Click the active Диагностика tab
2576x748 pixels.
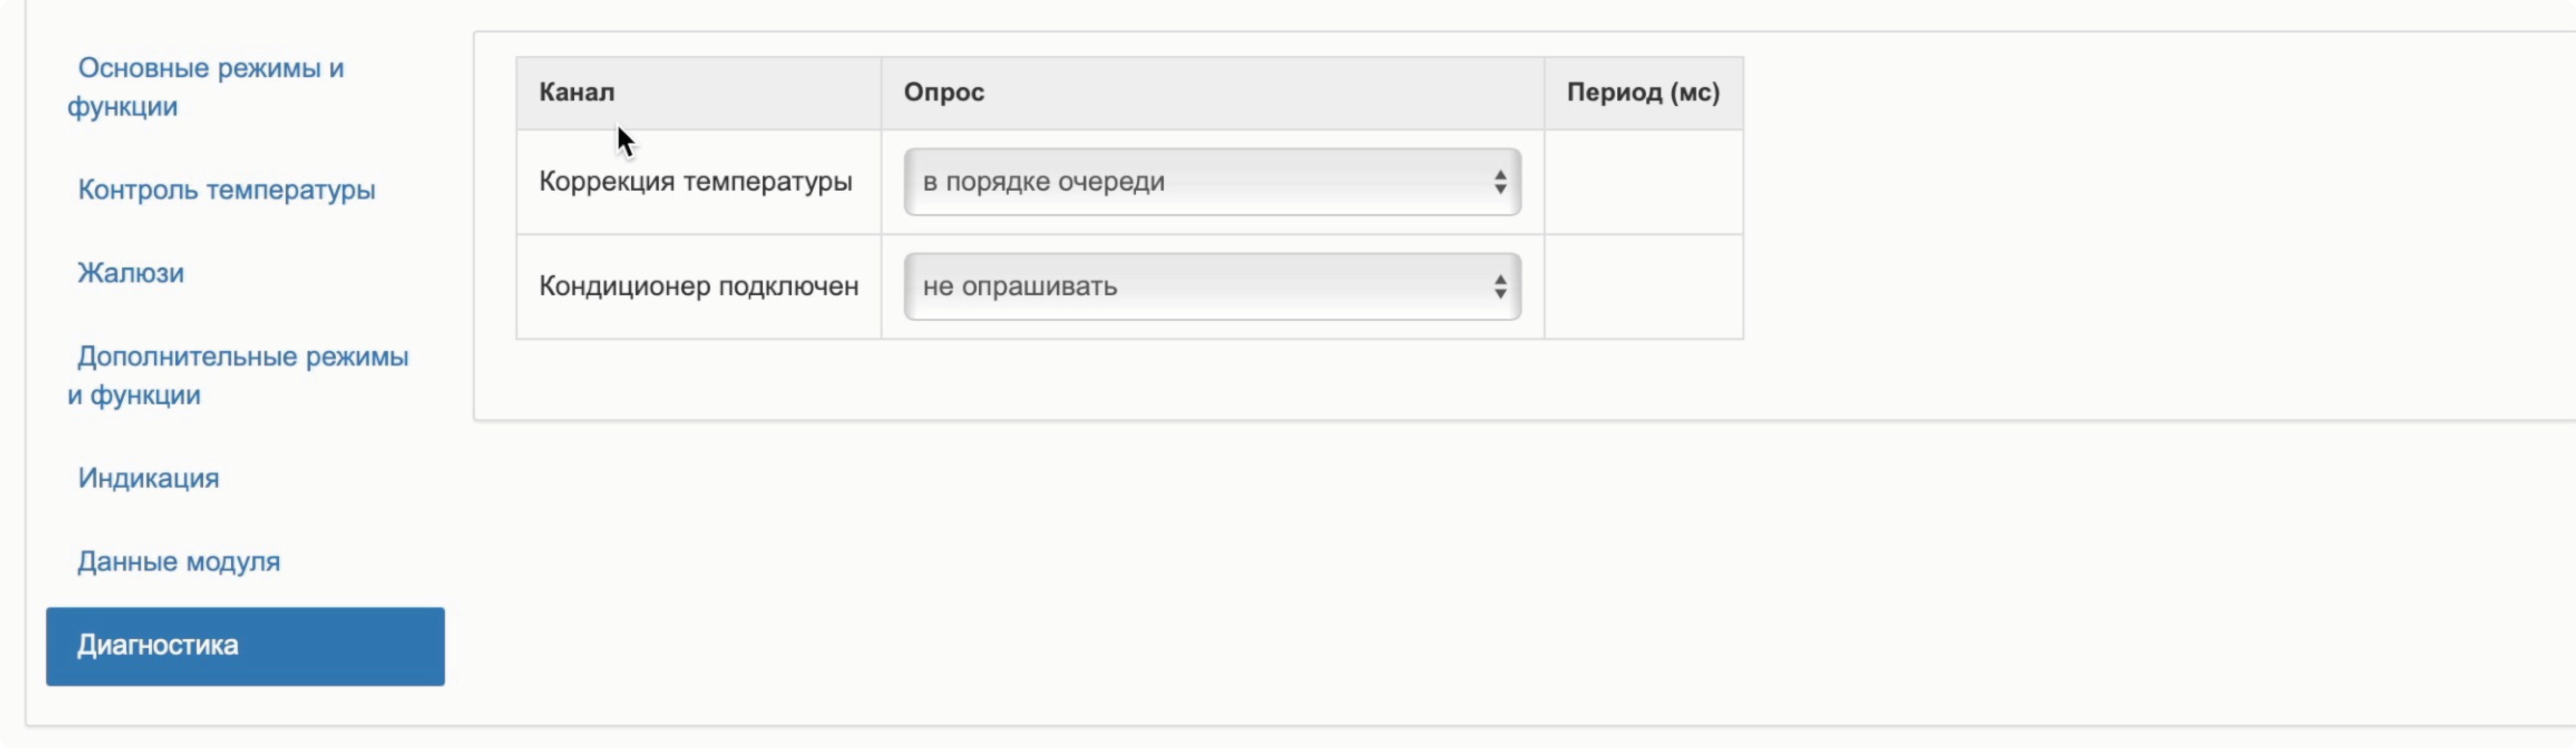(x=245, y=645)
